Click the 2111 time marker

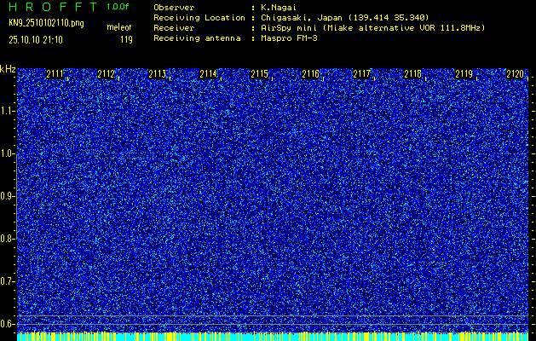[55, 74]
